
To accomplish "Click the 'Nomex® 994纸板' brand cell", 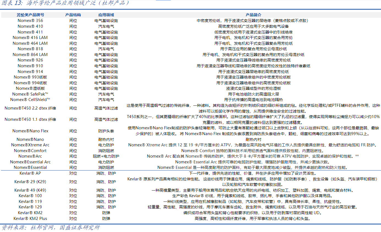I will coord(30,83).
